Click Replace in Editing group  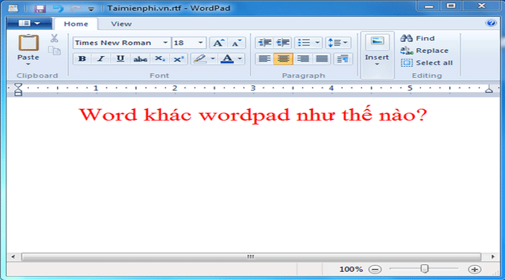[424, 50]
